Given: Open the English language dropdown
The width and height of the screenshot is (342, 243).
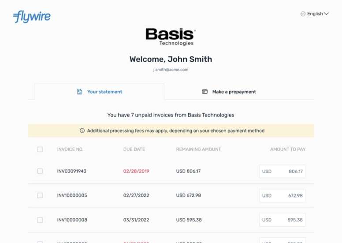Looking at the screenshot, I should (315, 14).
